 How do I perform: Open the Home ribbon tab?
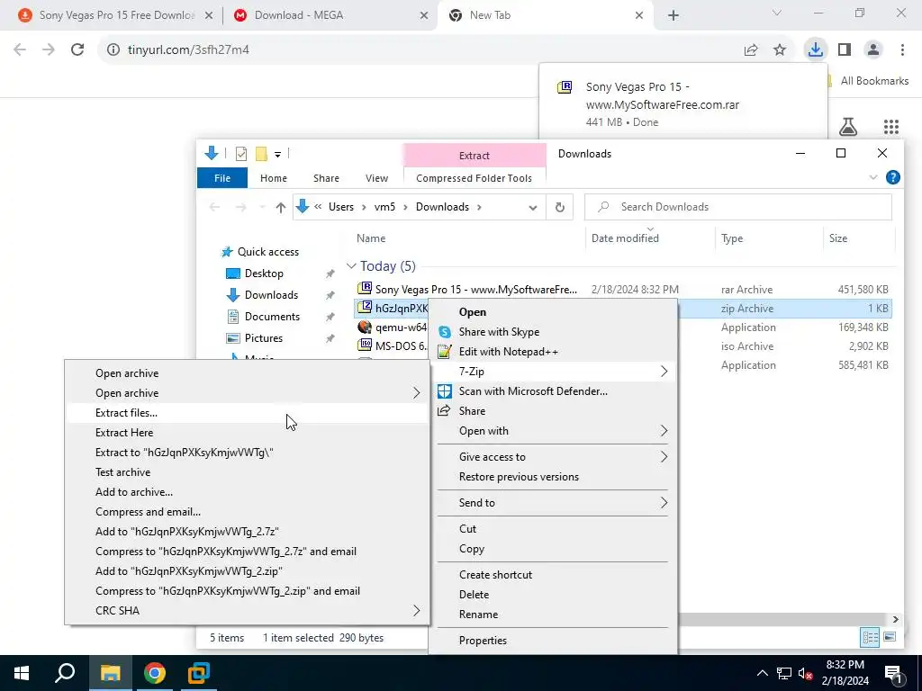(274, 178)
